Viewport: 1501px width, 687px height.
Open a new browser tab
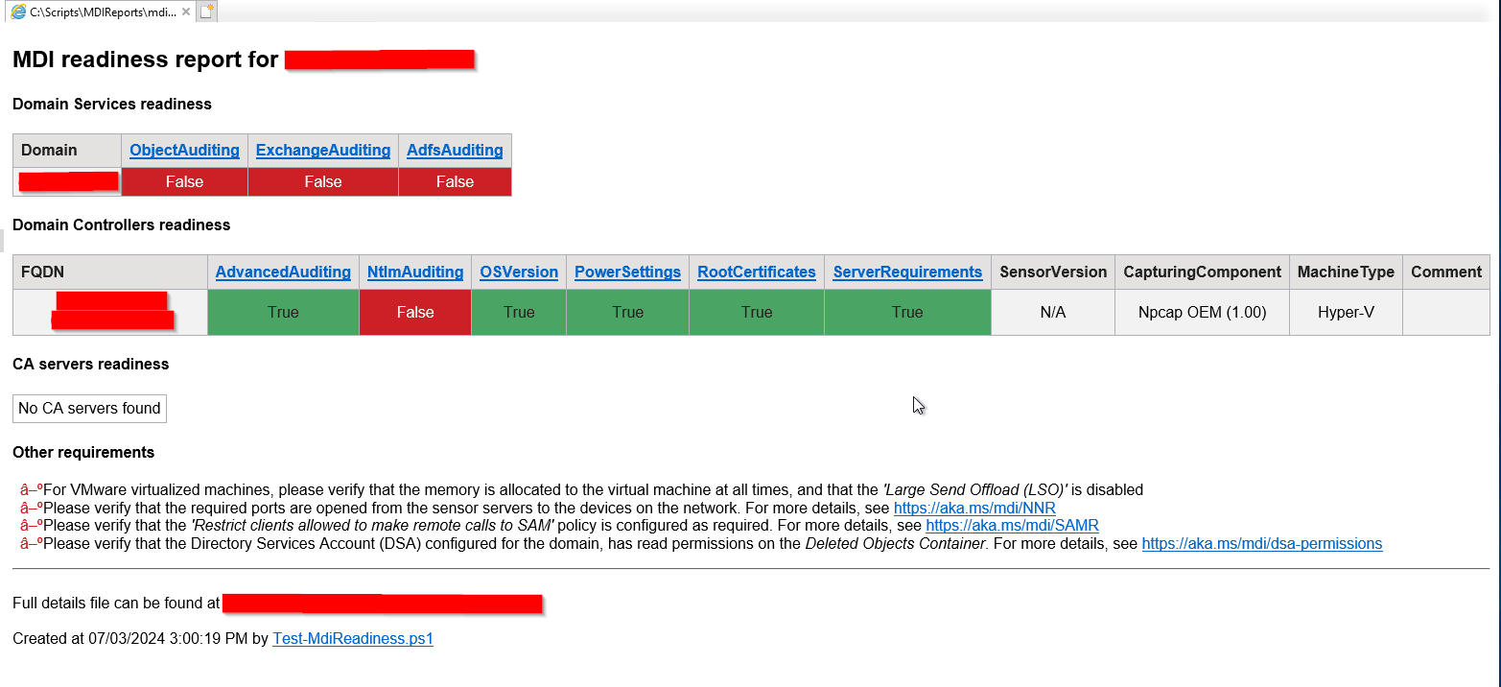206,12
